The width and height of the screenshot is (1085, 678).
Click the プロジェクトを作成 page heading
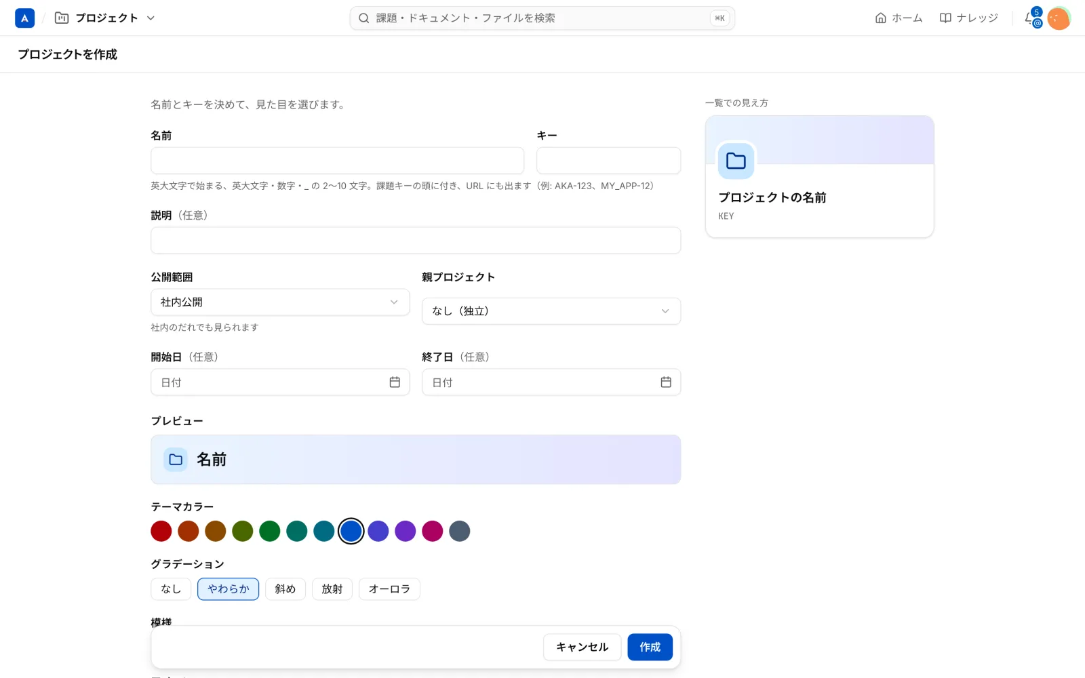tap(68, 54)
